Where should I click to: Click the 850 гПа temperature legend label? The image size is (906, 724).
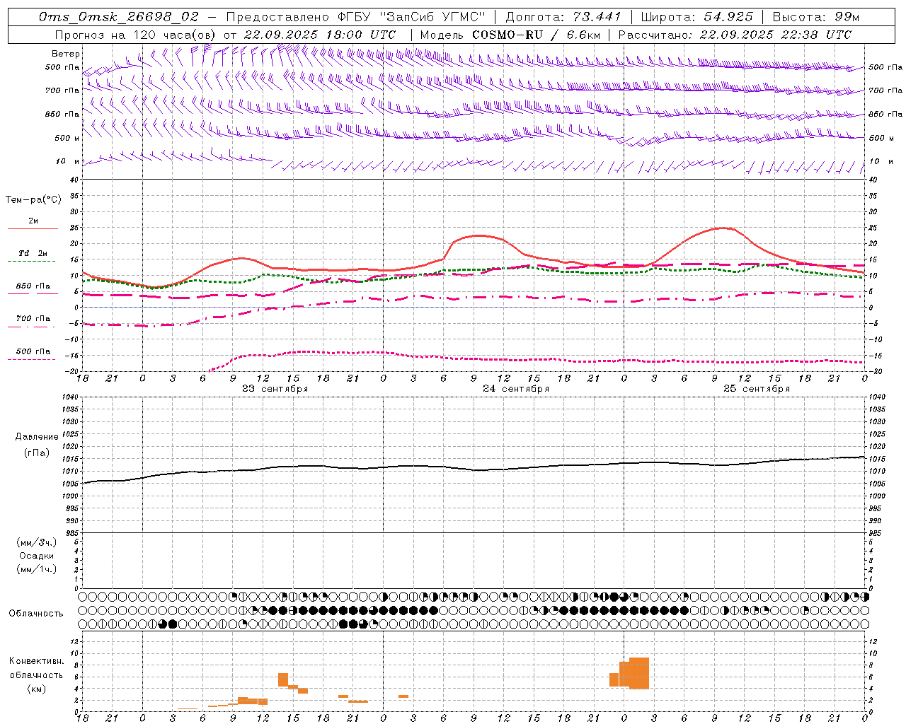(33, 286)
